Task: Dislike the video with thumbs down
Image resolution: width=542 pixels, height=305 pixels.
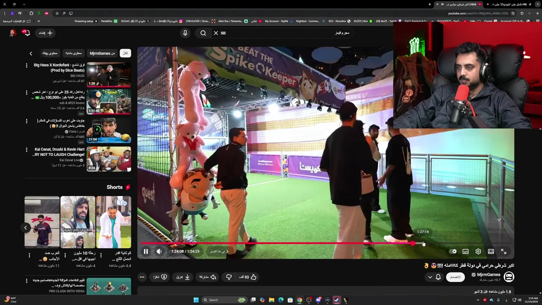Action: pos(229,277)
